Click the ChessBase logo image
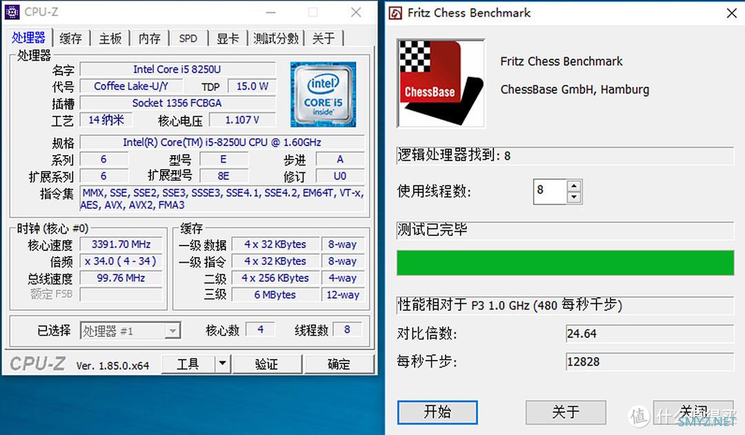Image resolution: width=745 pixels, height=435 pixels. click(441, 83)
